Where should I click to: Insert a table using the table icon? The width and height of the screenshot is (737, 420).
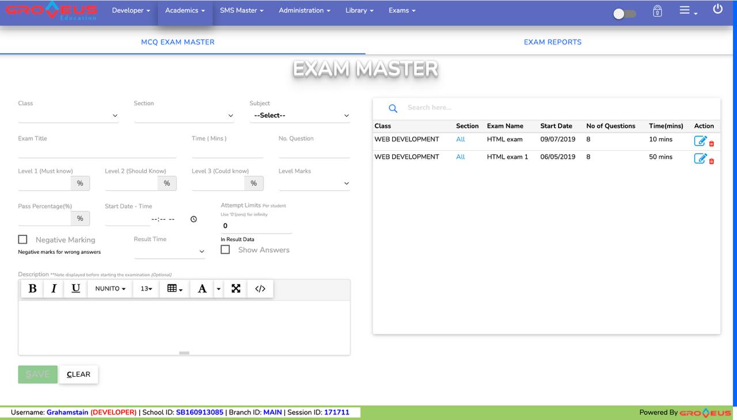coord(172,288)
